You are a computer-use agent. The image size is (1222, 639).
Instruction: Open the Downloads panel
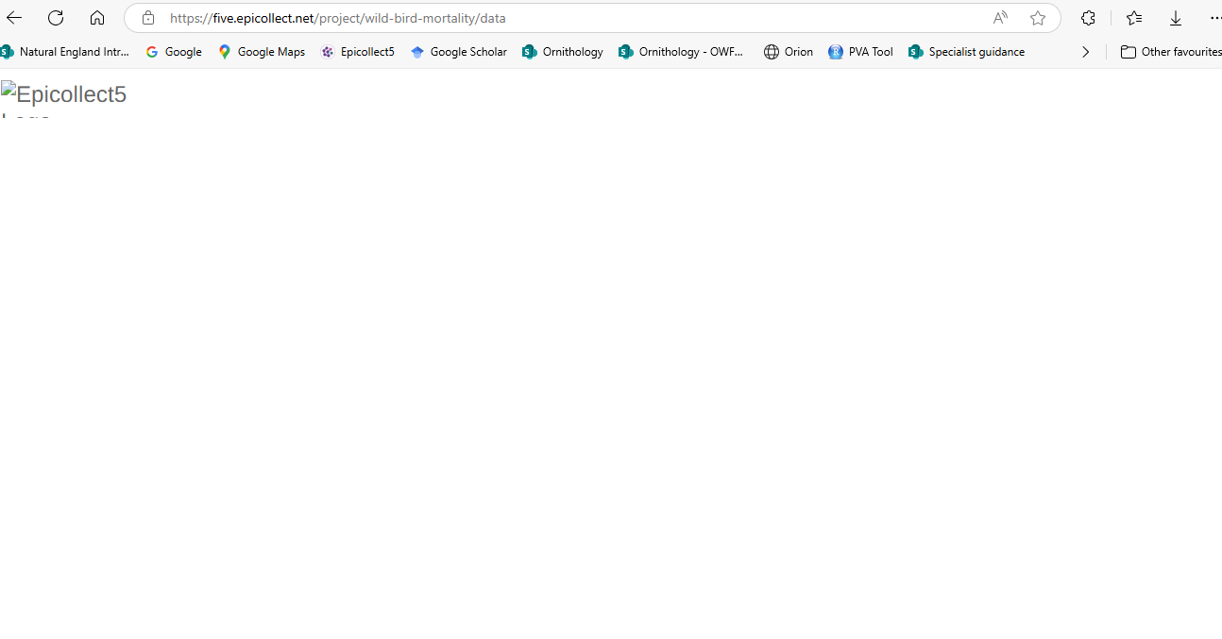(x=1176, y=18)
